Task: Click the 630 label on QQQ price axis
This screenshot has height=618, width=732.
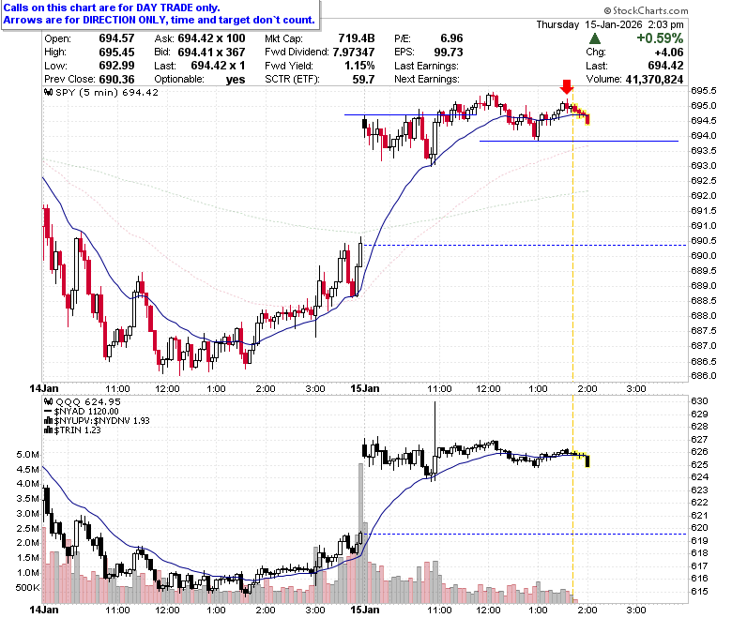Action: pos(699,401)
